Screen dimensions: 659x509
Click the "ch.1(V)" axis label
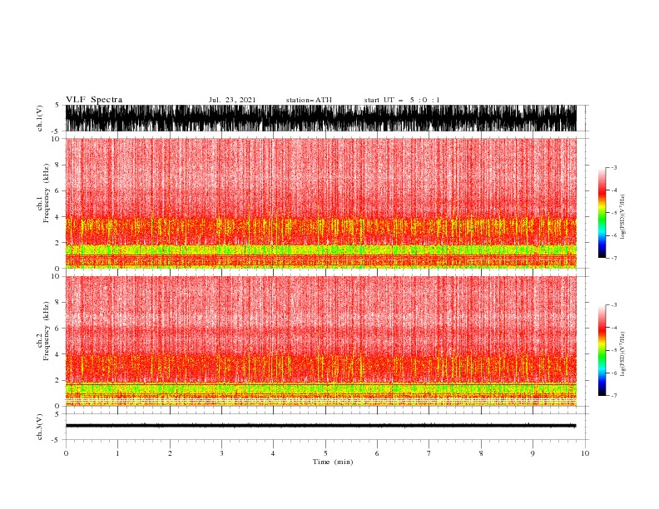tap(40, 118)
